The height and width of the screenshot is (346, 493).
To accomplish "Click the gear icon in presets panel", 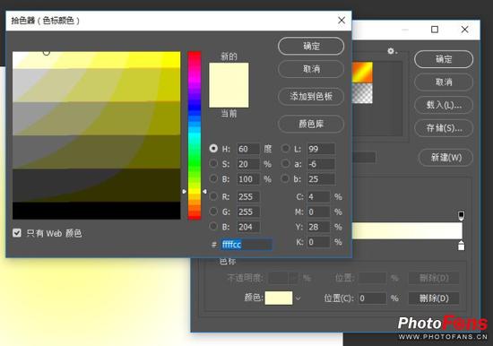I will tap(391, 51).
